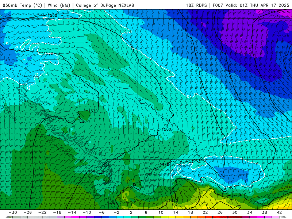
Task: Click the -2 colorbar scale label
Action: [x=116, y=212]
